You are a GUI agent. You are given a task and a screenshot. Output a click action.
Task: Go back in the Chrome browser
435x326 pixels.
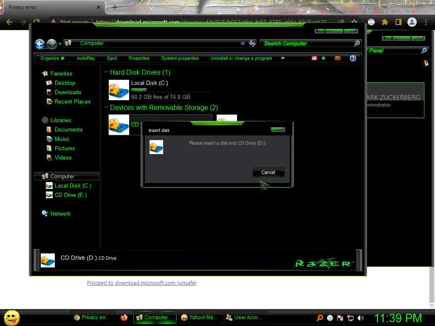[9, 22]
